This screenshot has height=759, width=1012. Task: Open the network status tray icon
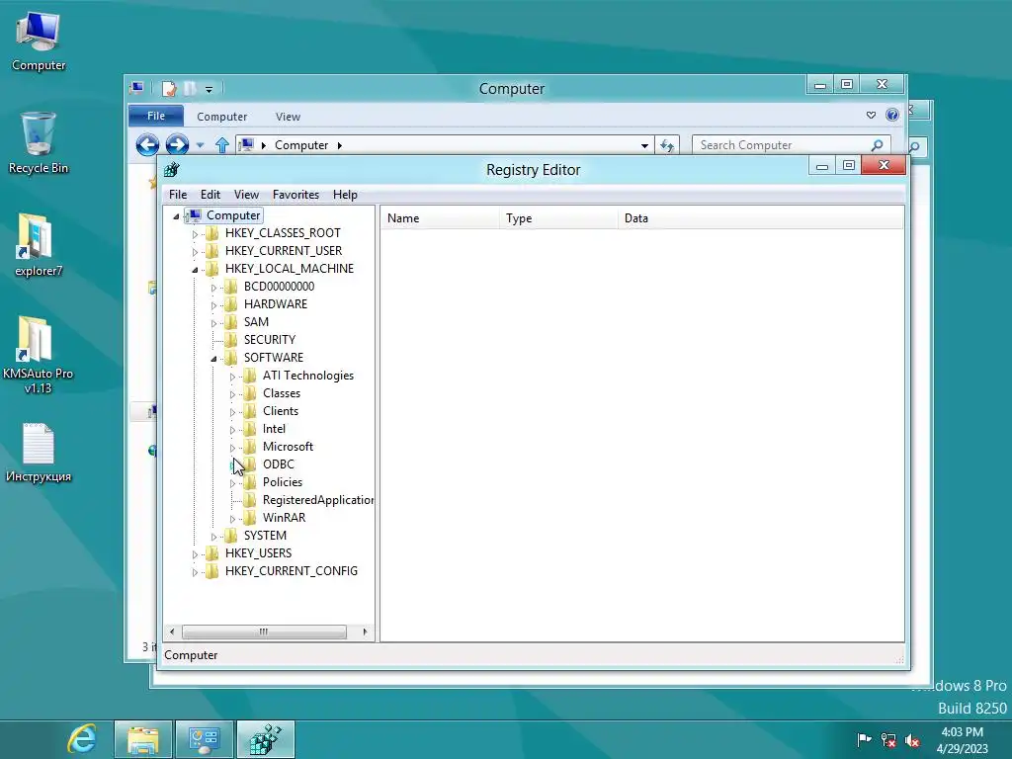tap(888, 739)
